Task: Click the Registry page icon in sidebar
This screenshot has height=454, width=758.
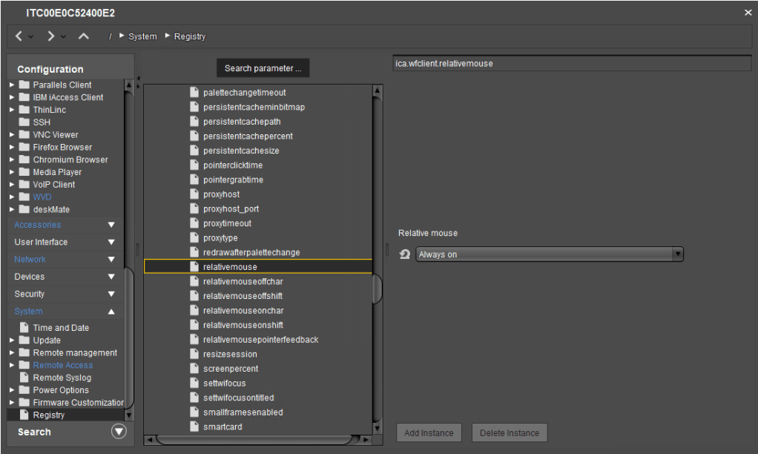Action: click(24, 415)
